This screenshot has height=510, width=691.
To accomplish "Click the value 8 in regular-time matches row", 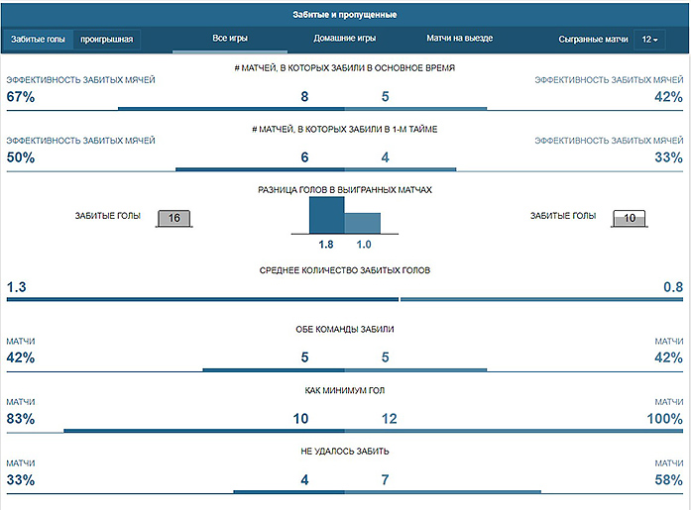I will pyautogui.click(x=305, y=96).
